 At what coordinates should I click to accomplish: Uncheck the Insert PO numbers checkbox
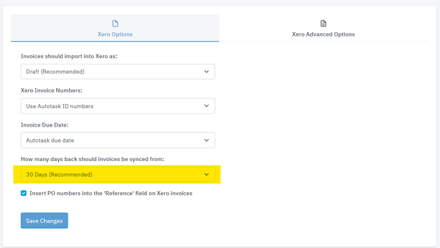24,193
